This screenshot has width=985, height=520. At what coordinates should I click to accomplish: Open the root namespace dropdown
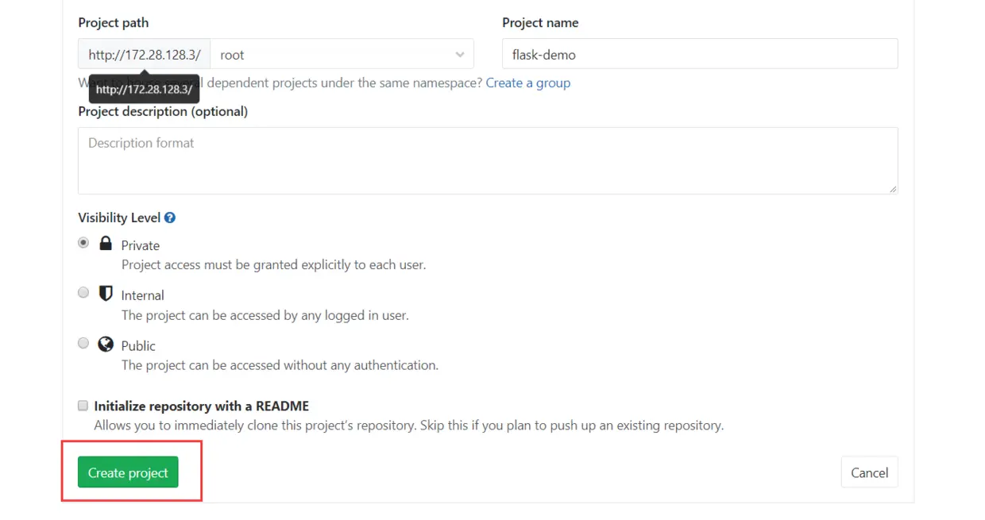click(342, 54)
